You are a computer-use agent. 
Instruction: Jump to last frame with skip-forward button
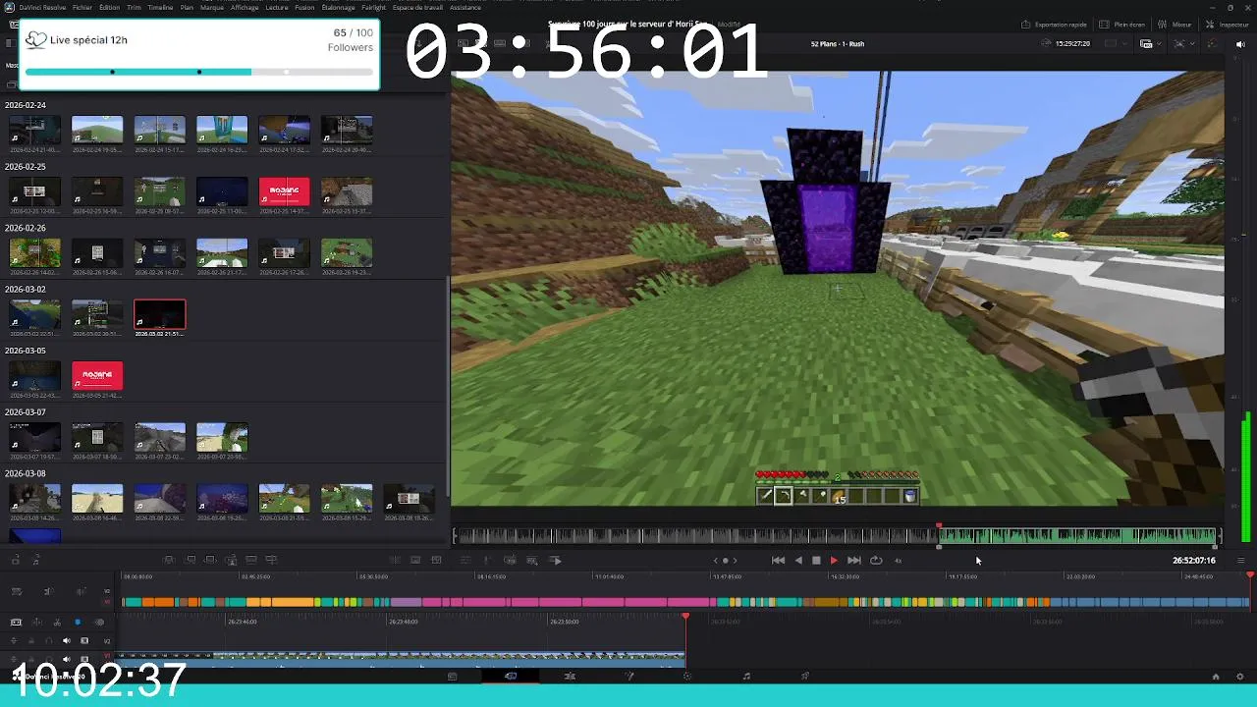(x=853, y=561)
